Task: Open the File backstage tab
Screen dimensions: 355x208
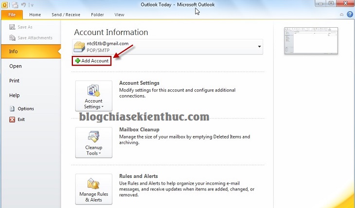Action: 12,15
